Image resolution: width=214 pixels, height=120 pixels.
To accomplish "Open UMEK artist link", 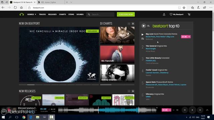I will click(x=148, y=97).
